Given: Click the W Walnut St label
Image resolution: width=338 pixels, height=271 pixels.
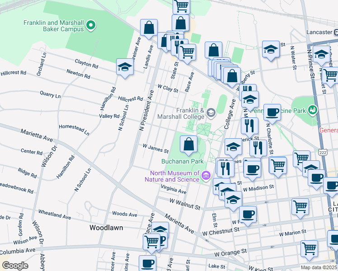Looking at the screenshot, I should 185,204.
